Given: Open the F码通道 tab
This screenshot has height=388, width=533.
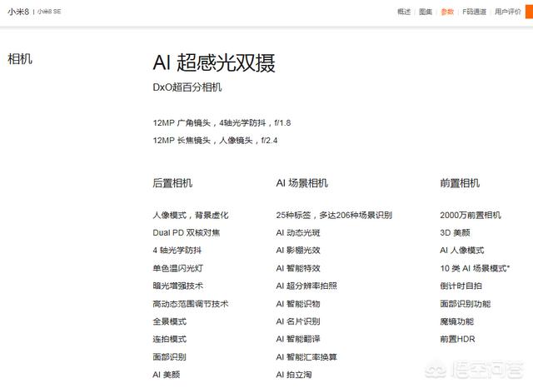Looking at the screenshot, I should [474, 12].
